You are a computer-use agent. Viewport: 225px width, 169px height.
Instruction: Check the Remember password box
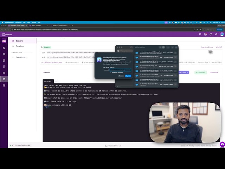point(111,73)
